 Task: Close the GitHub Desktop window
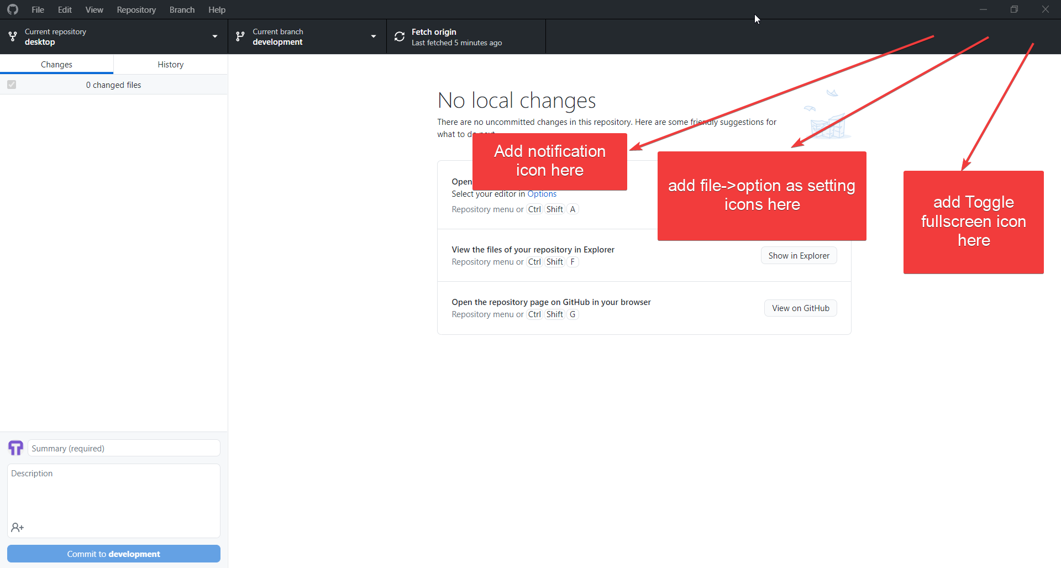[1045, 9]
